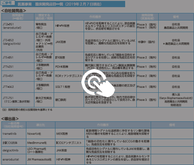Click the JTE-052 delgocitinib cell
The width and height of the screenshot is (194, 165).
click(x=18, y=42)
